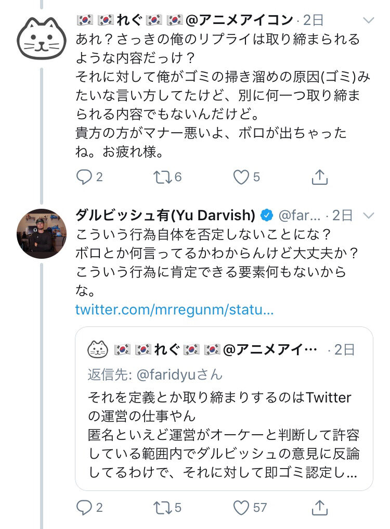Tap the small cat avatar in quoted tweet
The width and height of the screenshot is (390, 529).
tap(97, 349)
